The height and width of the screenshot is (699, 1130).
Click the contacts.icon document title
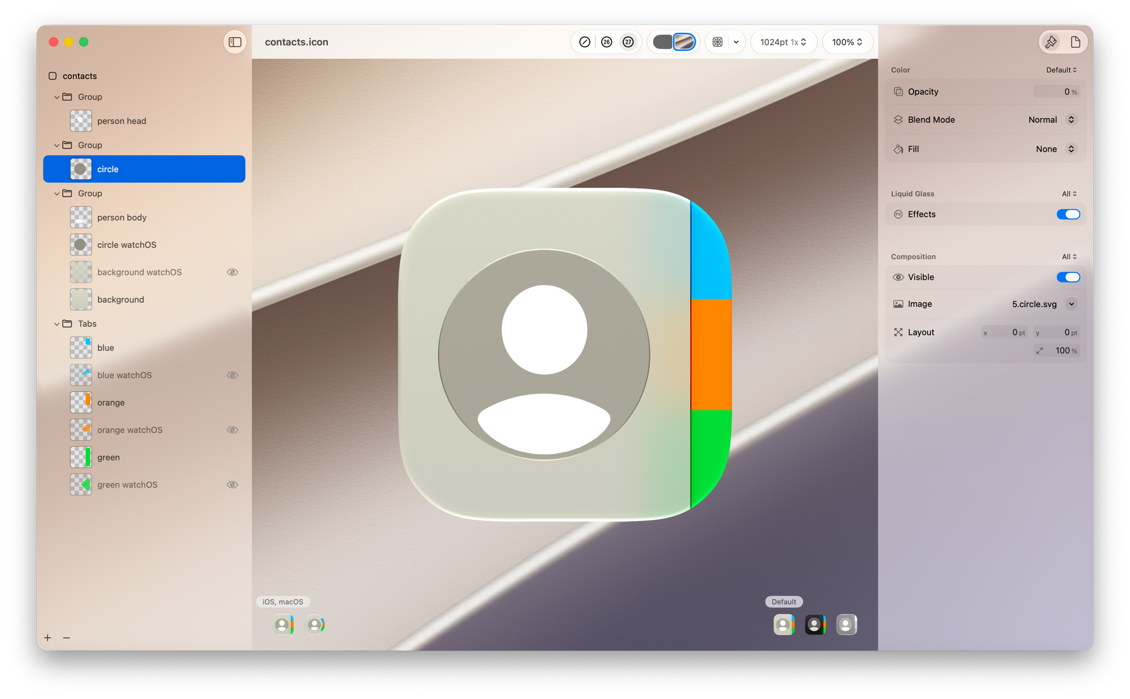296,42
